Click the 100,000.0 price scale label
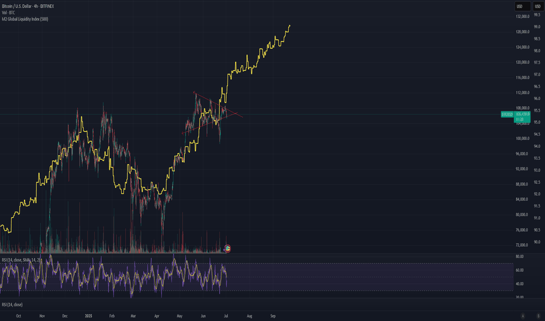 click(522, 138)
